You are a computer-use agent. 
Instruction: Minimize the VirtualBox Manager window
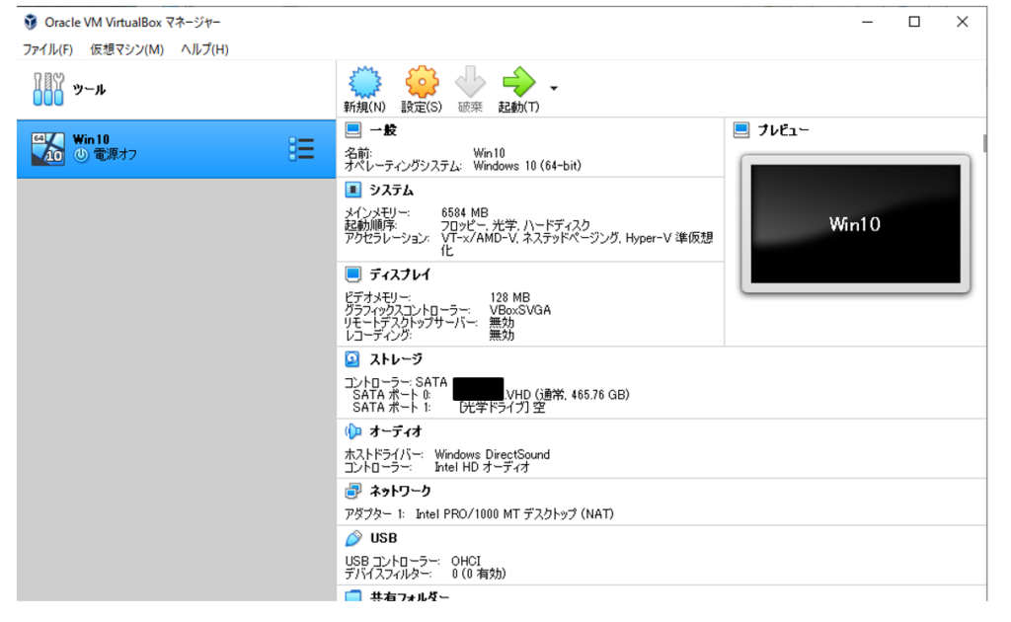click(867, 22)
